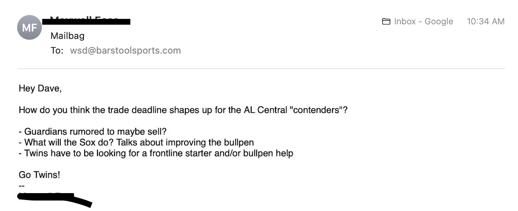Select the Mailbag subject line

click(67, 35)
